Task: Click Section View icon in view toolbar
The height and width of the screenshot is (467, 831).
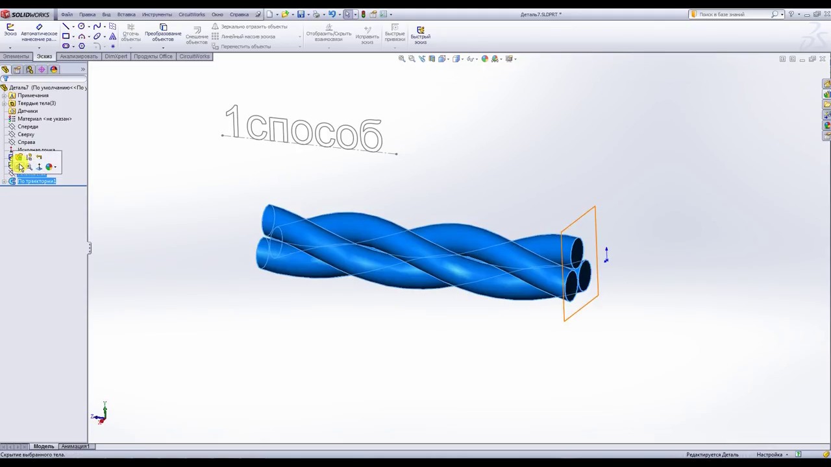Action: [x=432, y=58]
